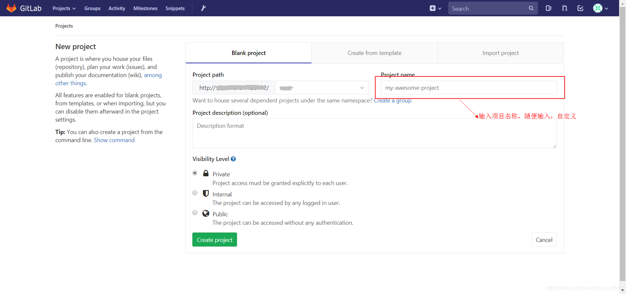Click the Private lock icon
626x294 pixels.
tap(206, 173)
